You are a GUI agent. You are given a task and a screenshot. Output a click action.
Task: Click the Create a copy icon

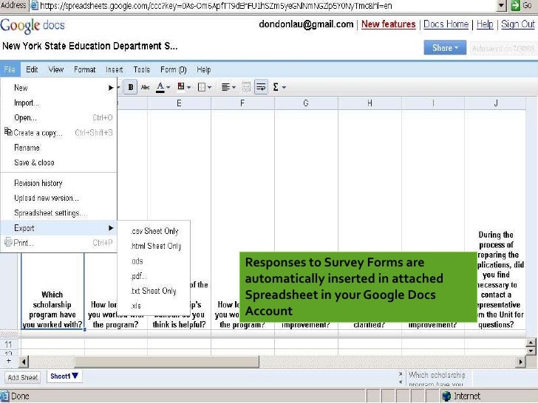(x=8, y=131)
